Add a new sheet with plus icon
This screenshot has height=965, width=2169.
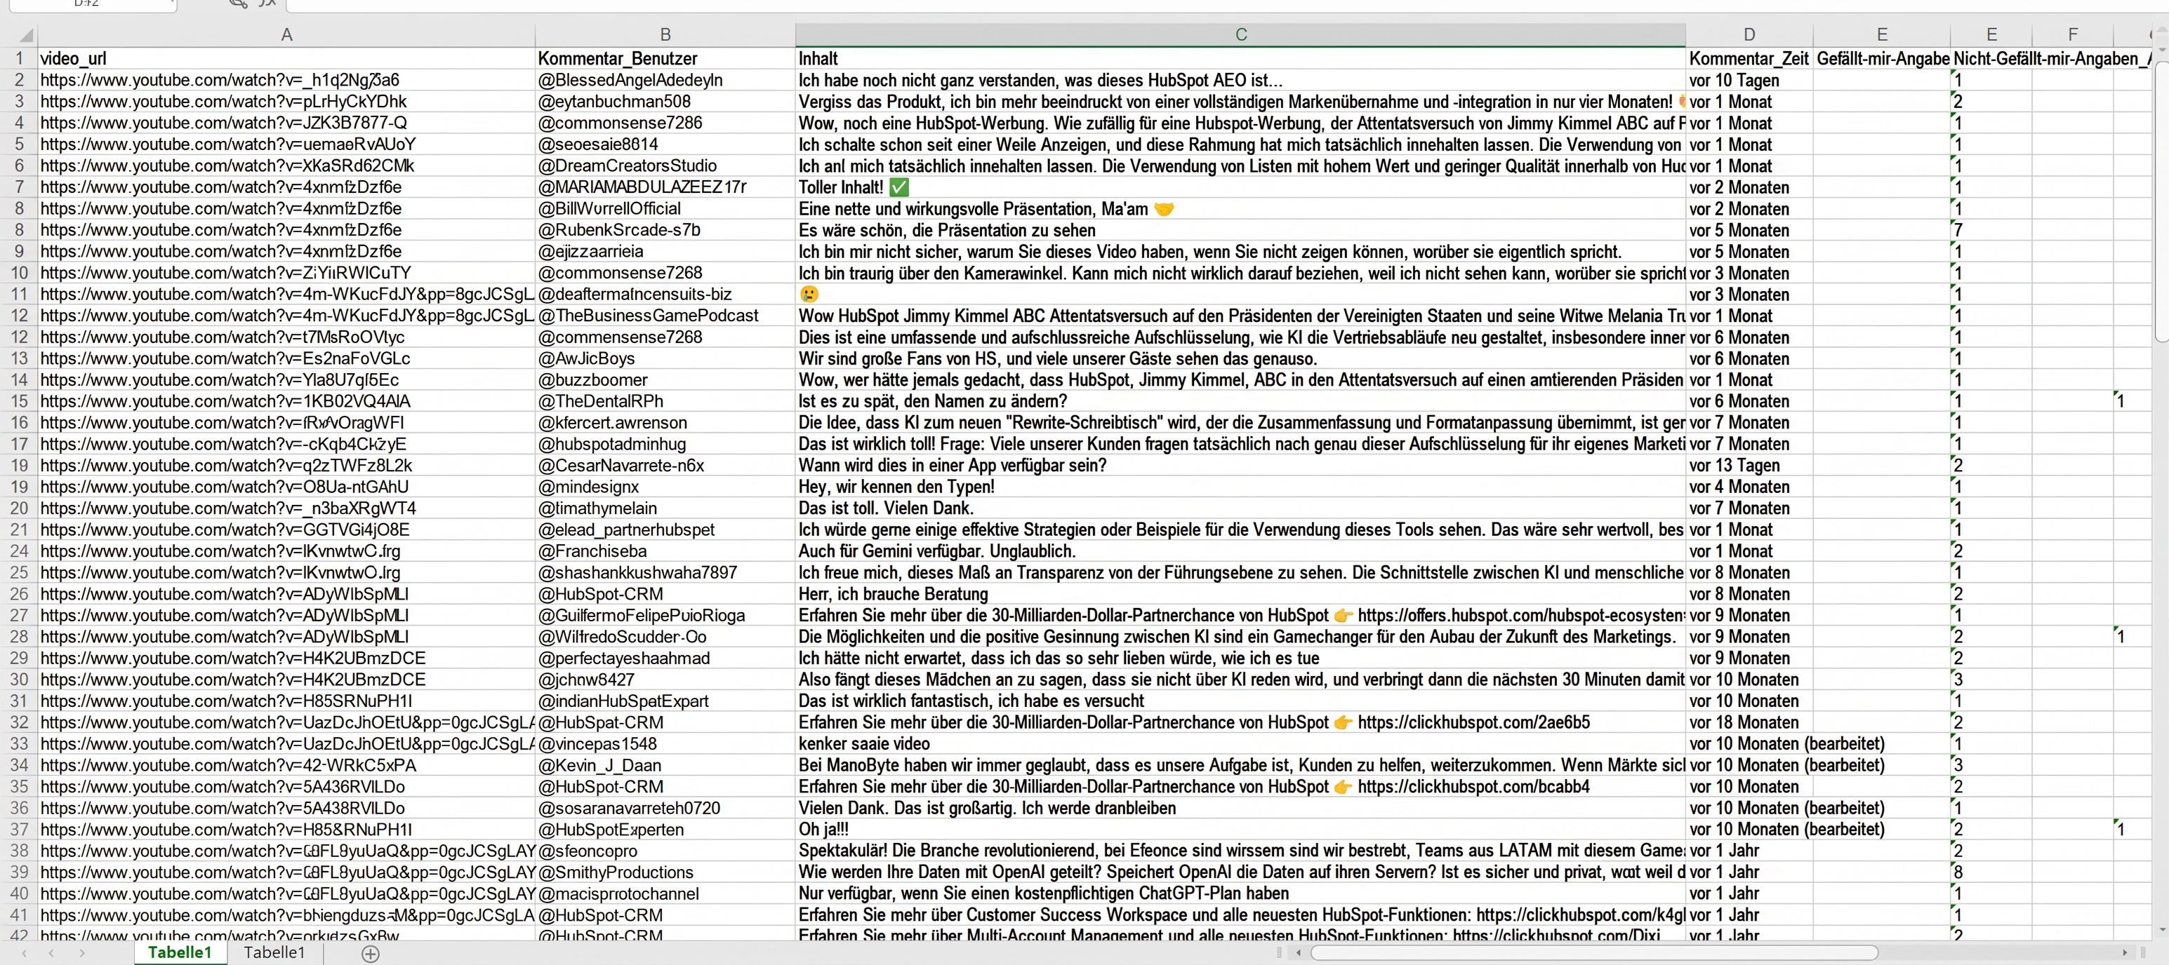tap(371, 953)
